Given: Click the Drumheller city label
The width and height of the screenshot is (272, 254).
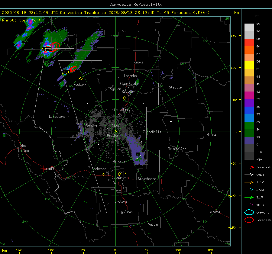Looking at the screenshot, I should point(177,149).
